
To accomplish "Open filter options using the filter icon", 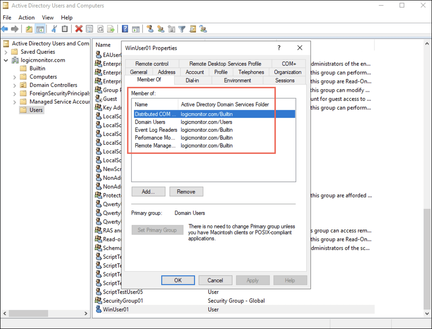I will 182,29.
